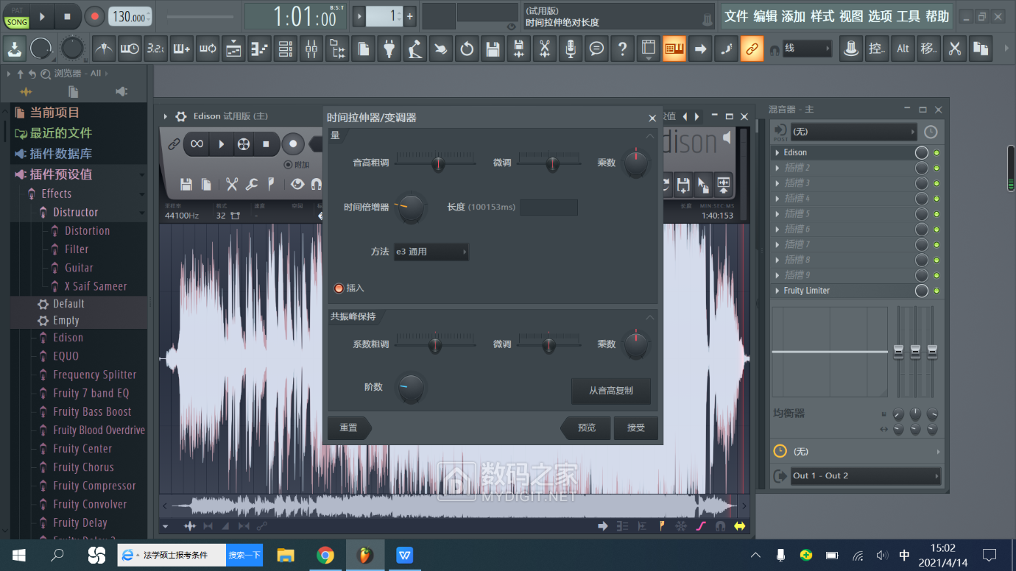Click the 搜索一下 button in taskbar search

pos(244,555)
